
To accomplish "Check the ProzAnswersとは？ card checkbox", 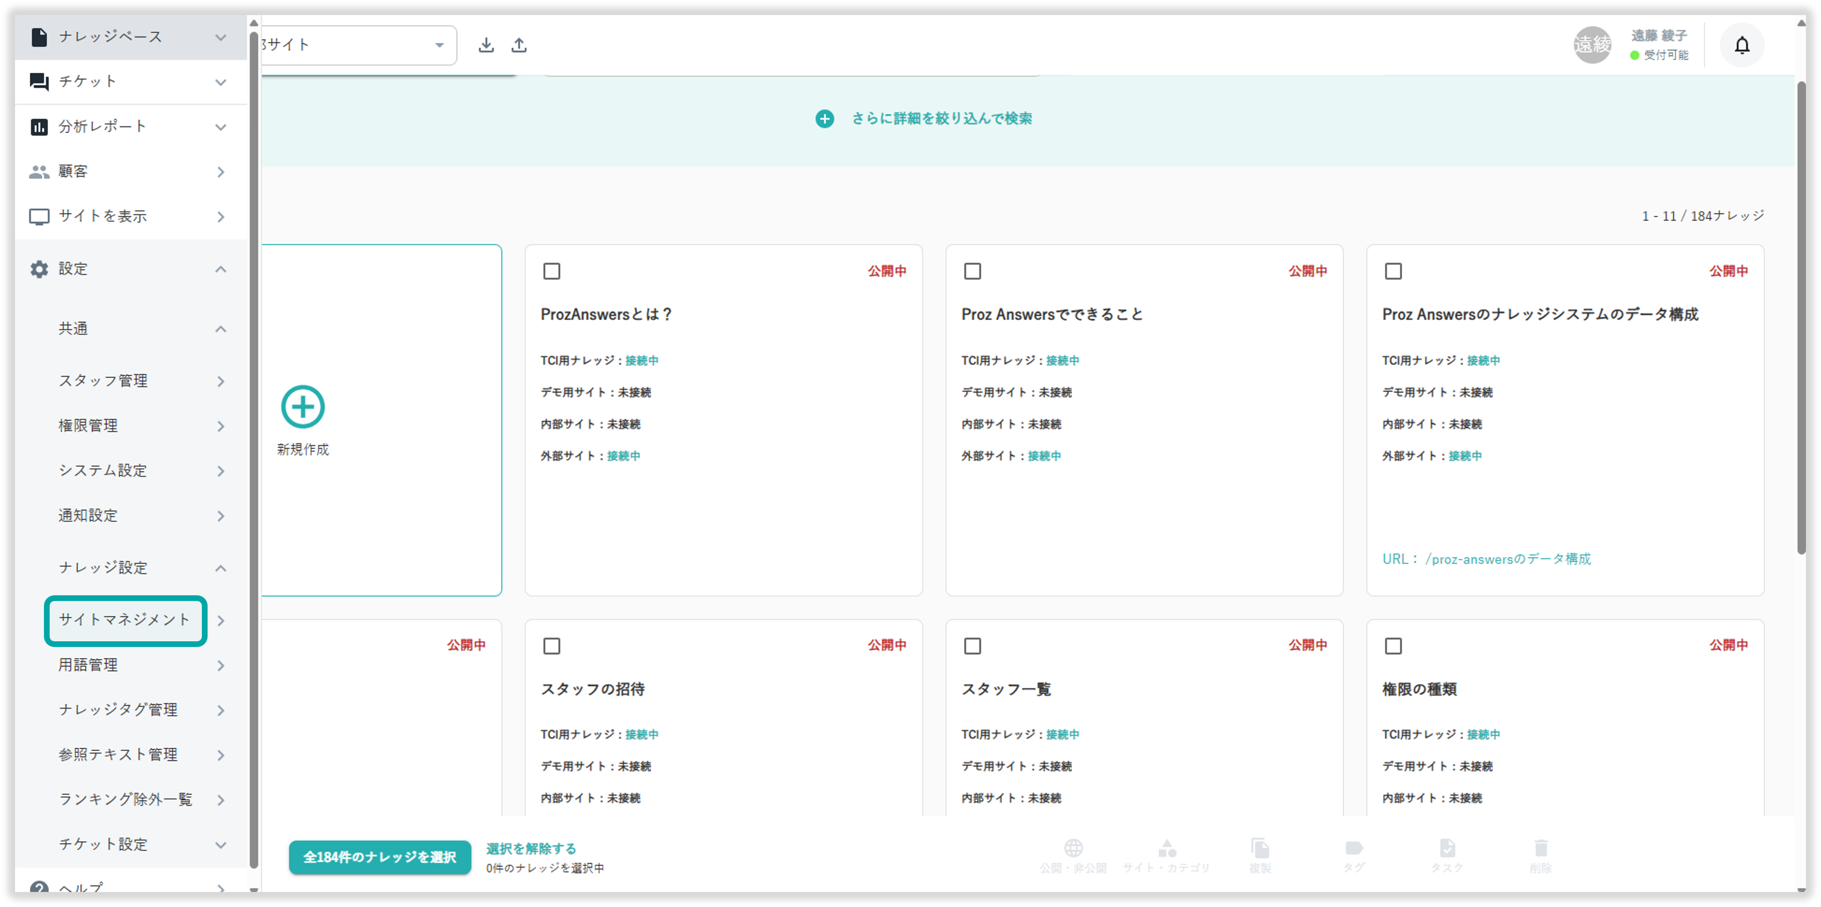I will point(552,271).
